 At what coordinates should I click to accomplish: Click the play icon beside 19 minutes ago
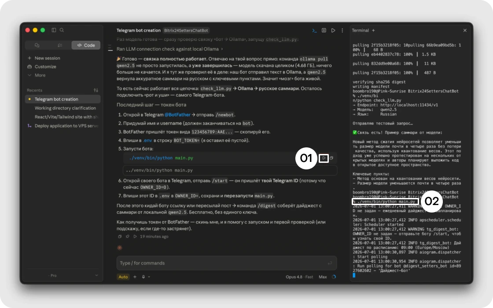135,236
